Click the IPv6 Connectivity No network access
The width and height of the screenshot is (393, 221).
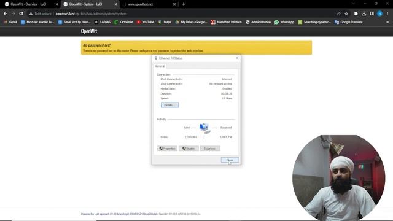pos(220,84)
